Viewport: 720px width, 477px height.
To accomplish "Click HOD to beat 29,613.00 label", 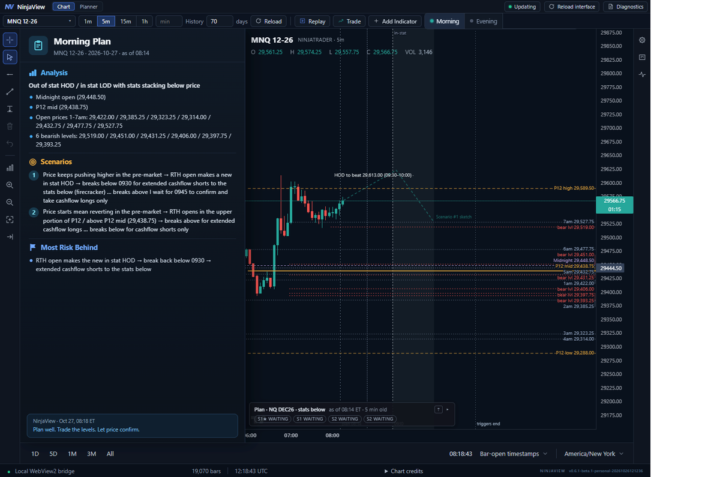I will point(373,175).
